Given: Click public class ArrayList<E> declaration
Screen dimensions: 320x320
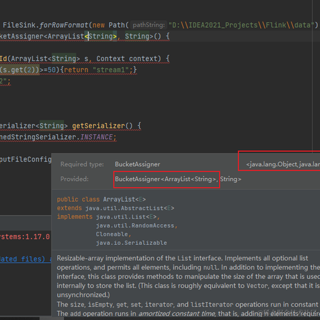Looking at the screenshot, I should pos(102,200).
